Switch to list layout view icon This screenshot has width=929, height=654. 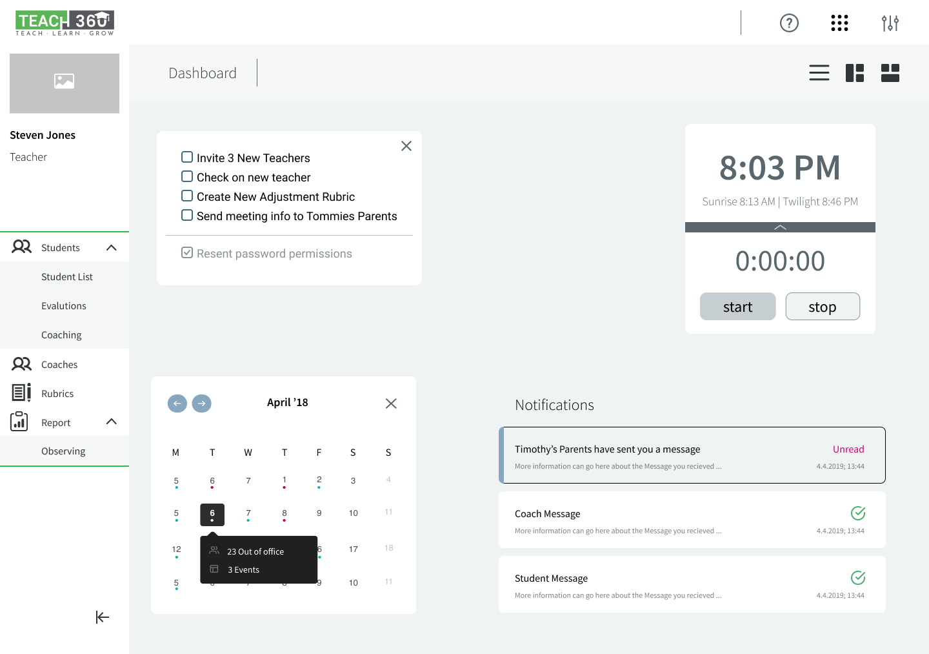(819, 73)
